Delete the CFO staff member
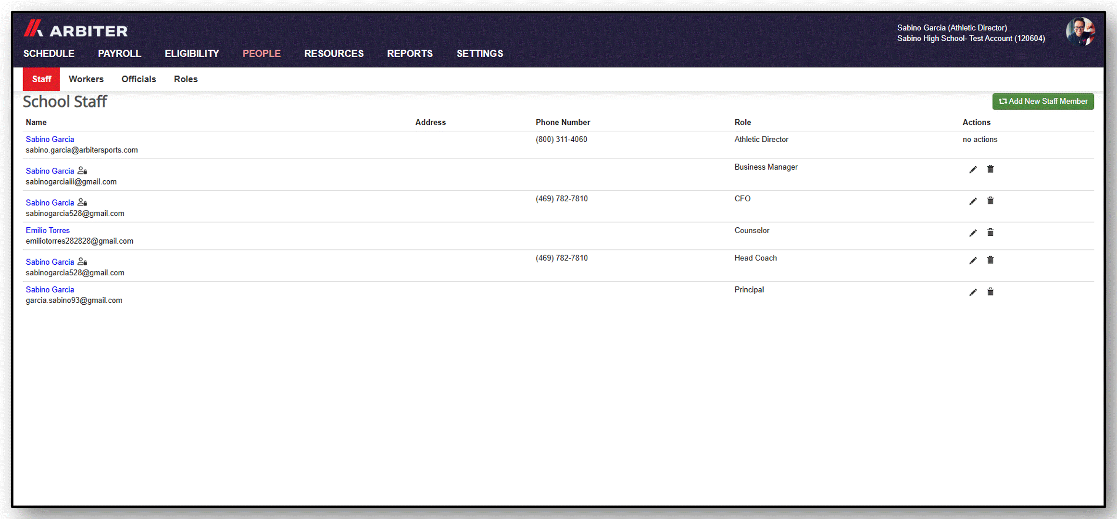Viewport: 1117px width, 519px height. pyautogui.click(x=991, y=200)
